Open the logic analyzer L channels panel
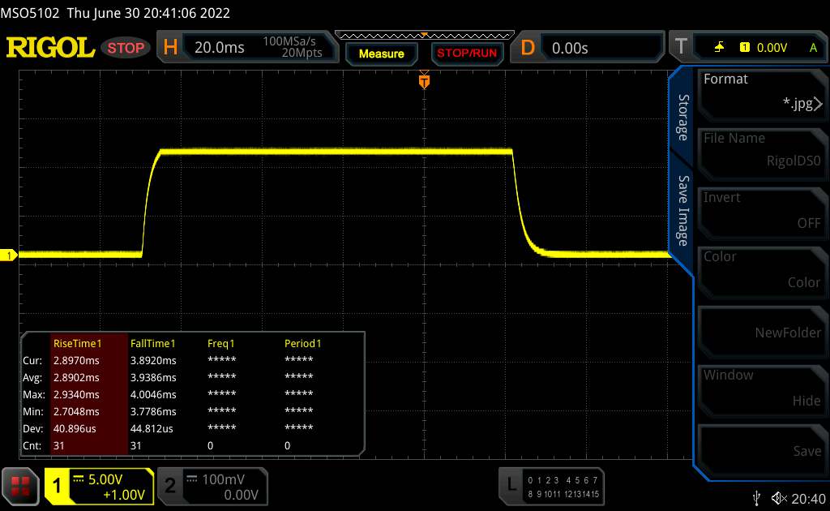This screenshot has height=511, width=830. (x=553, y=484)
